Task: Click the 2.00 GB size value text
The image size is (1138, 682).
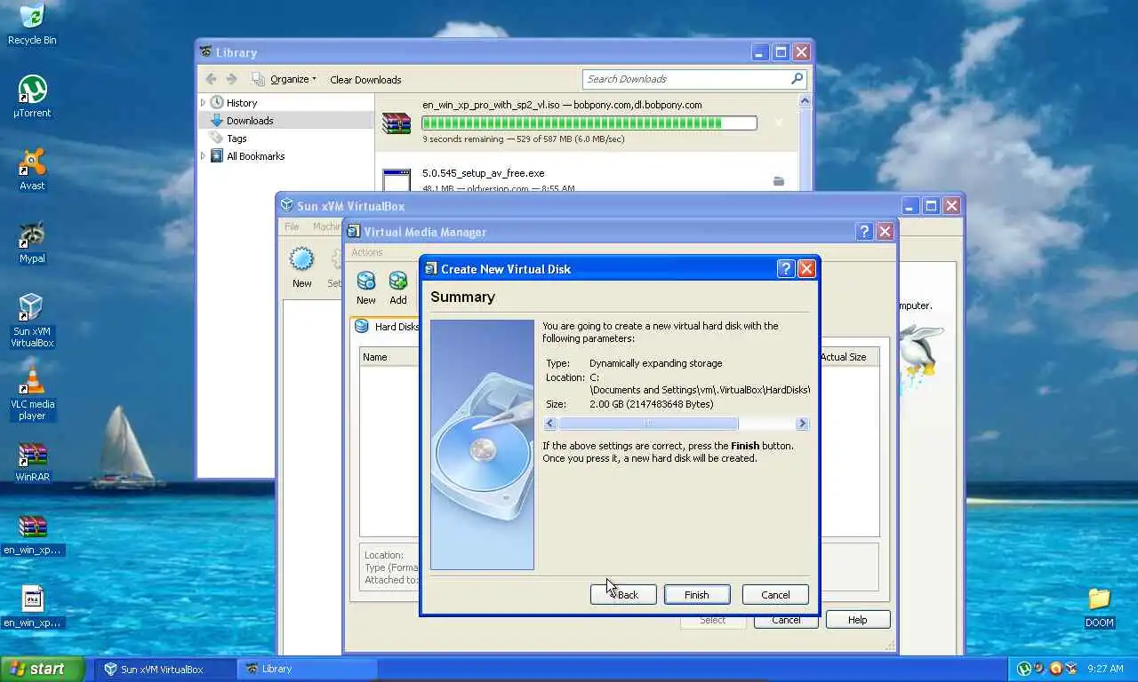Action: click(652, 404)
